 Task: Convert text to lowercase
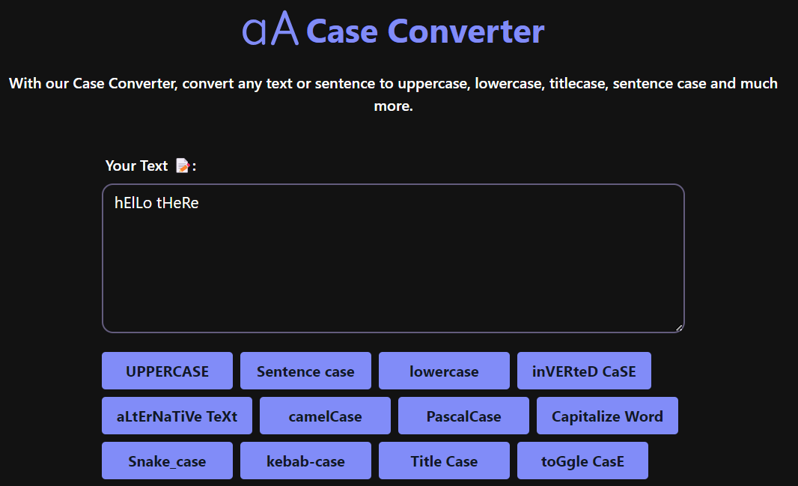tap(443, 370)
